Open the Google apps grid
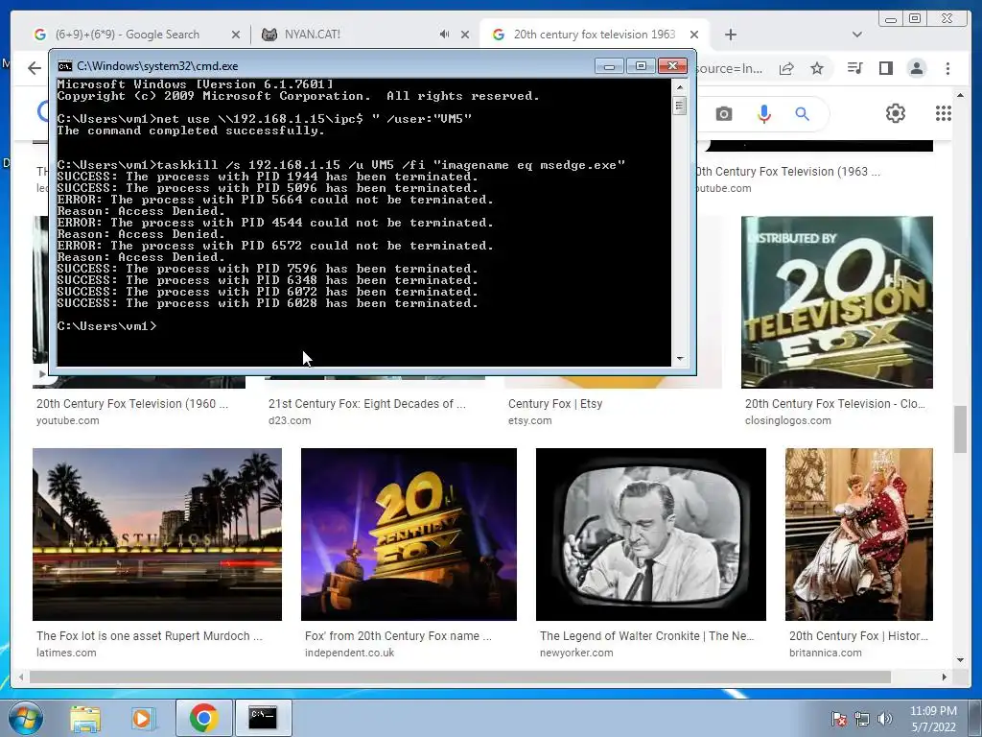This screenshot has height=737, width=982. click(x=944, y=113)
